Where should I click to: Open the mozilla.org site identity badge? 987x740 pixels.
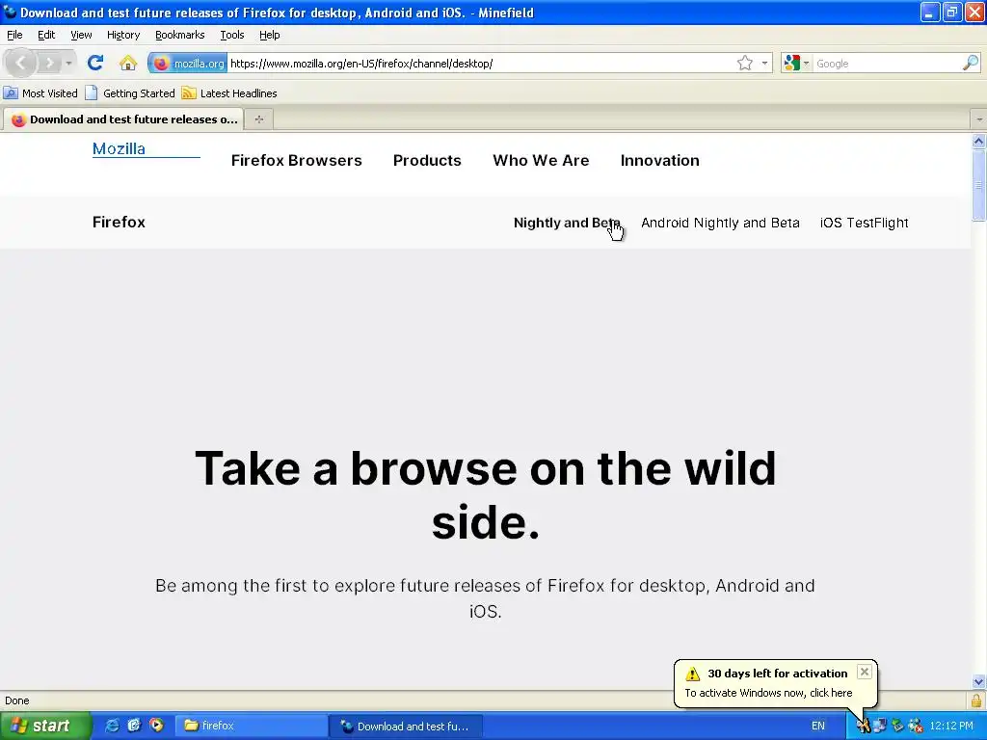(188, 63)
